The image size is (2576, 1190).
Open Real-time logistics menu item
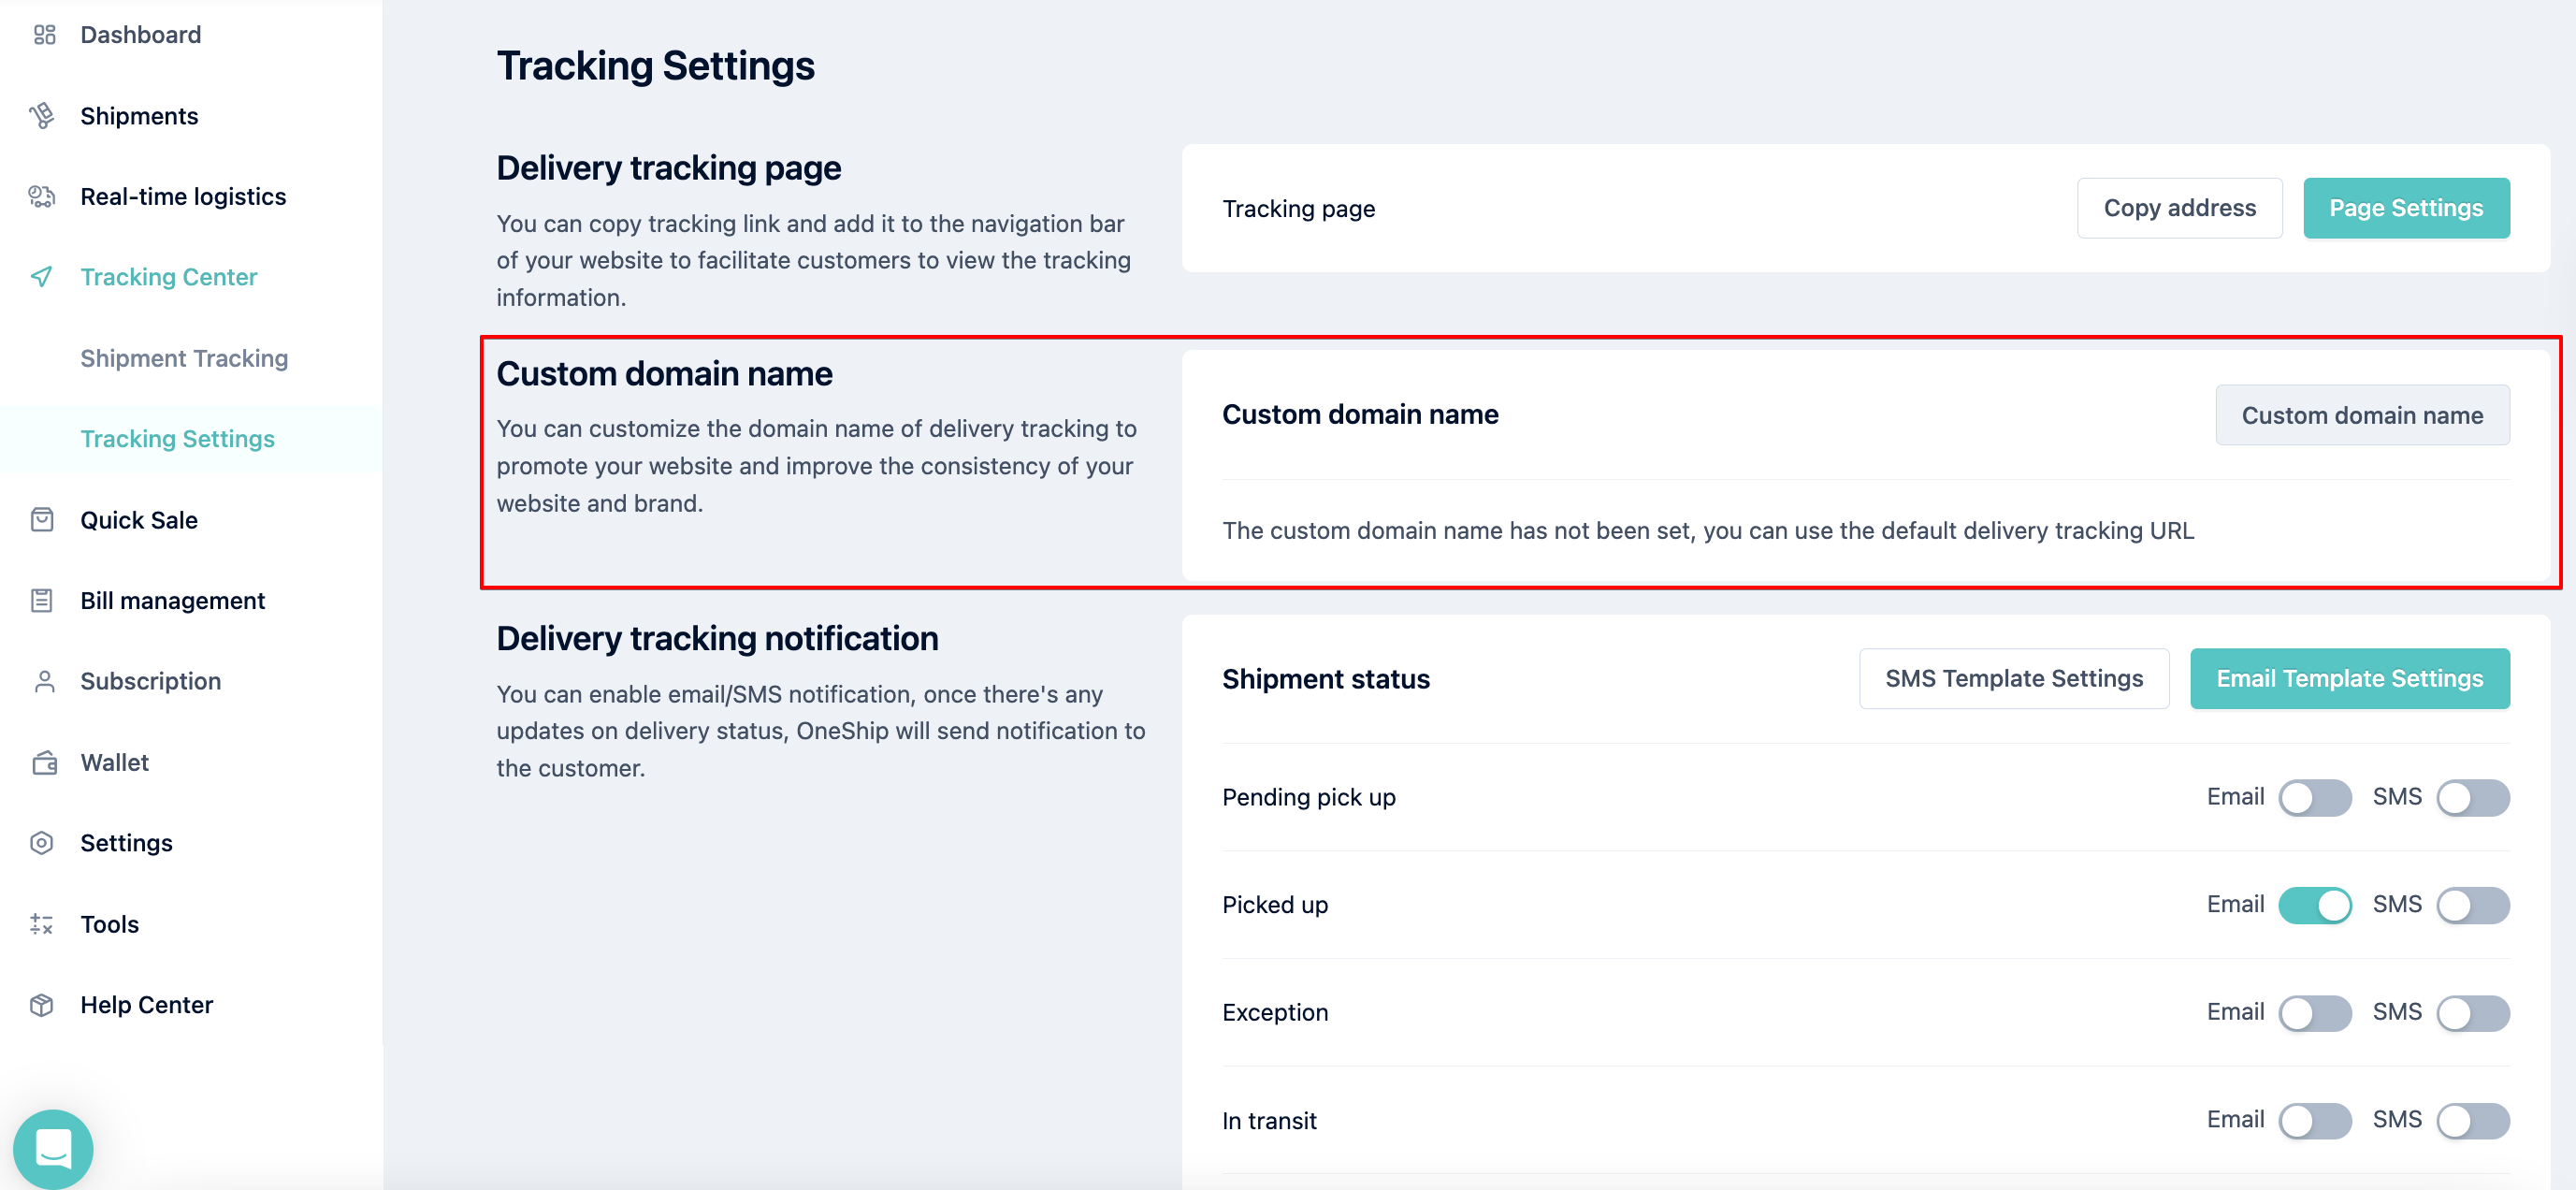183,196
